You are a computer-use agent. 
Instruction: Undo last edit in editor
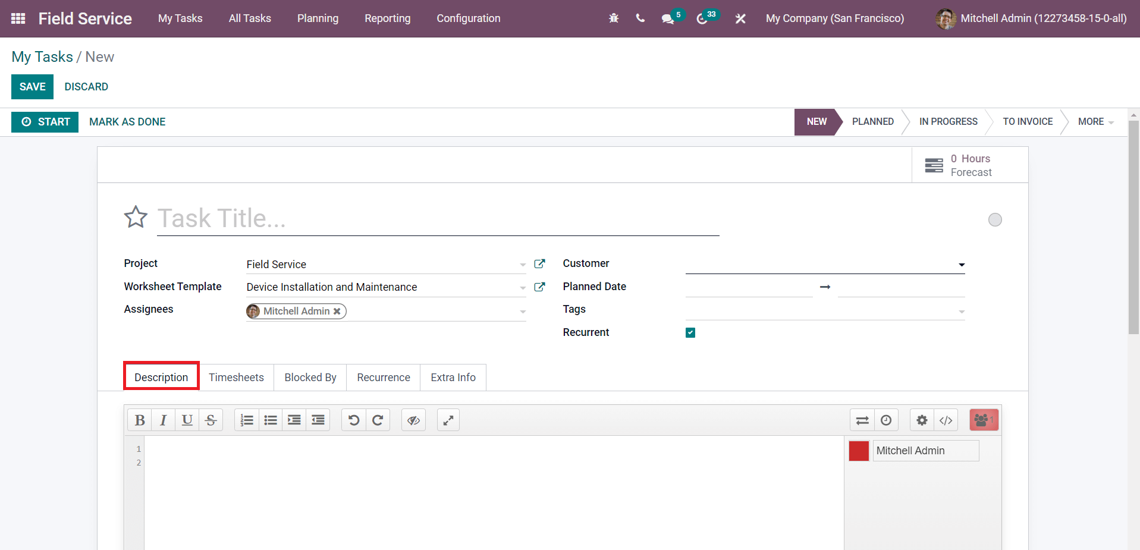[x=354, y=420]
